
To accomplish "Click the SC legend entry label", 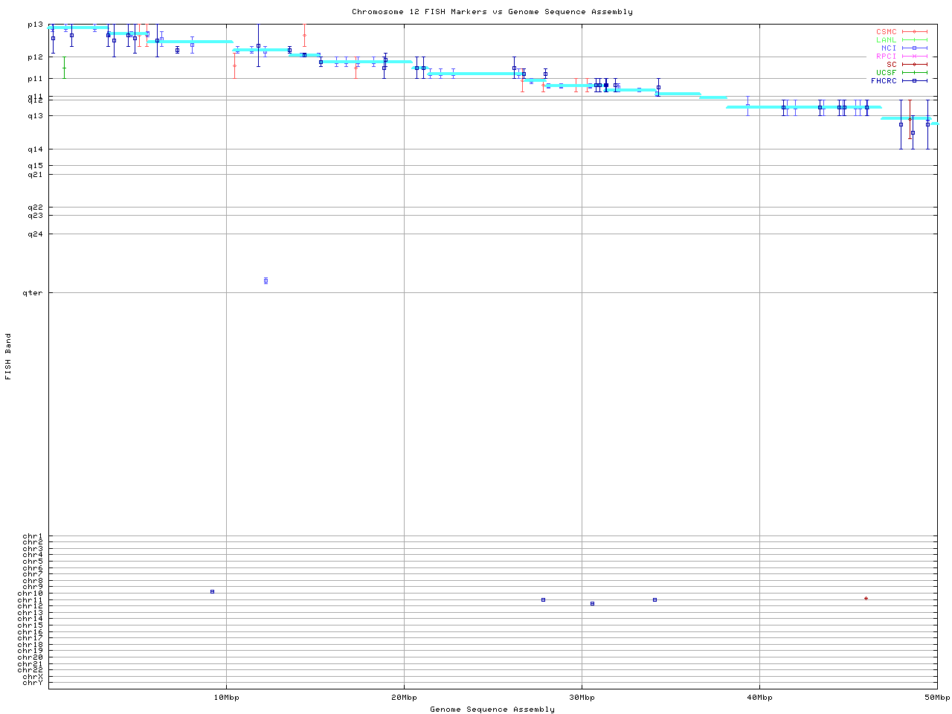I will point(891,64).
